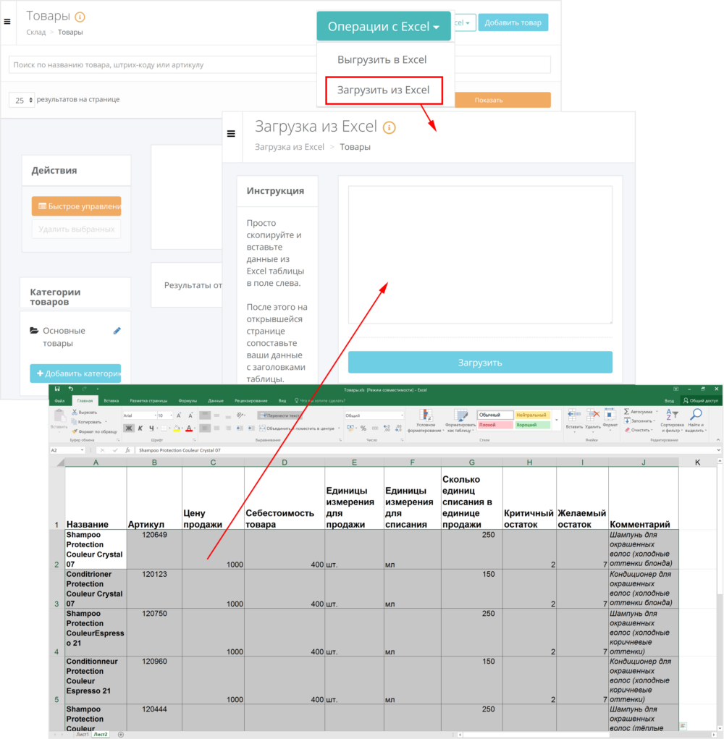Follow the Склад breadcrumb link

click(x=35, y=32)
